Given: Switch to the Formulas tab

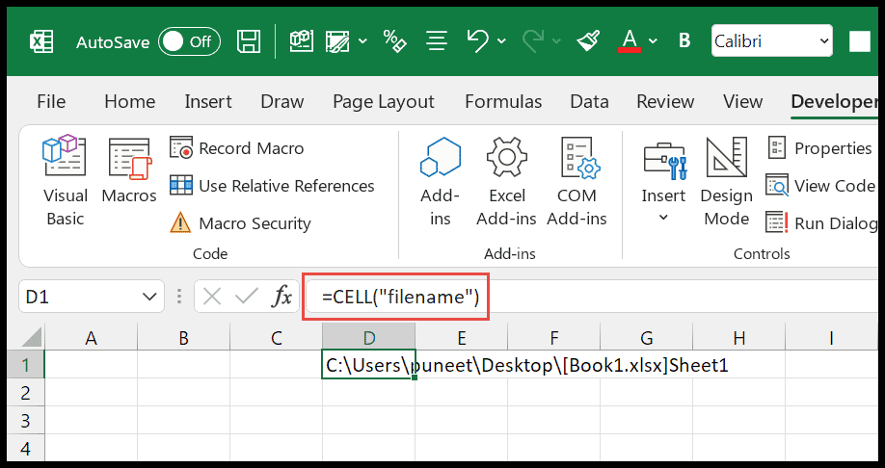Looking at the screenshot, I should pos(502,101).
